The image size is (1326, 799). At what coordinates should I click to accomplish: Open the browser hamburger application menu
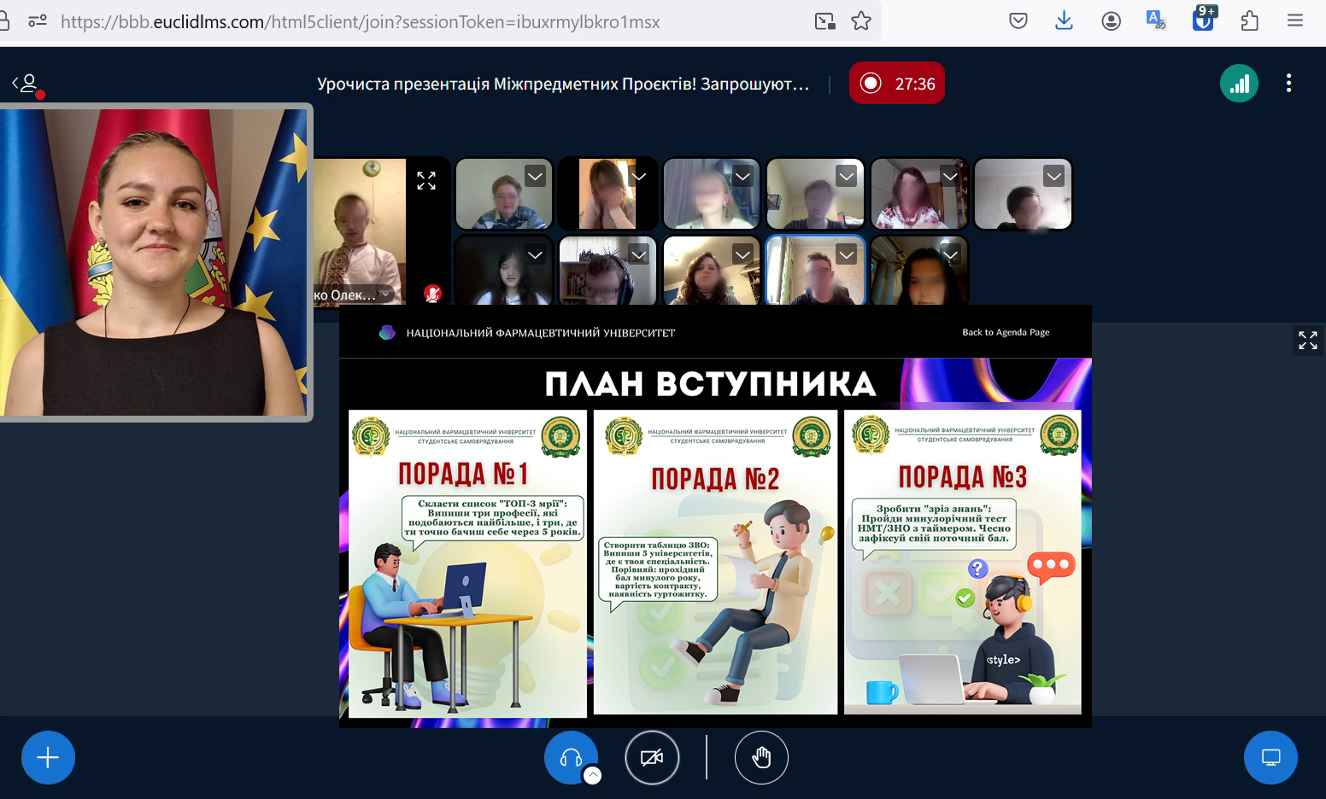coord(1294,21)
